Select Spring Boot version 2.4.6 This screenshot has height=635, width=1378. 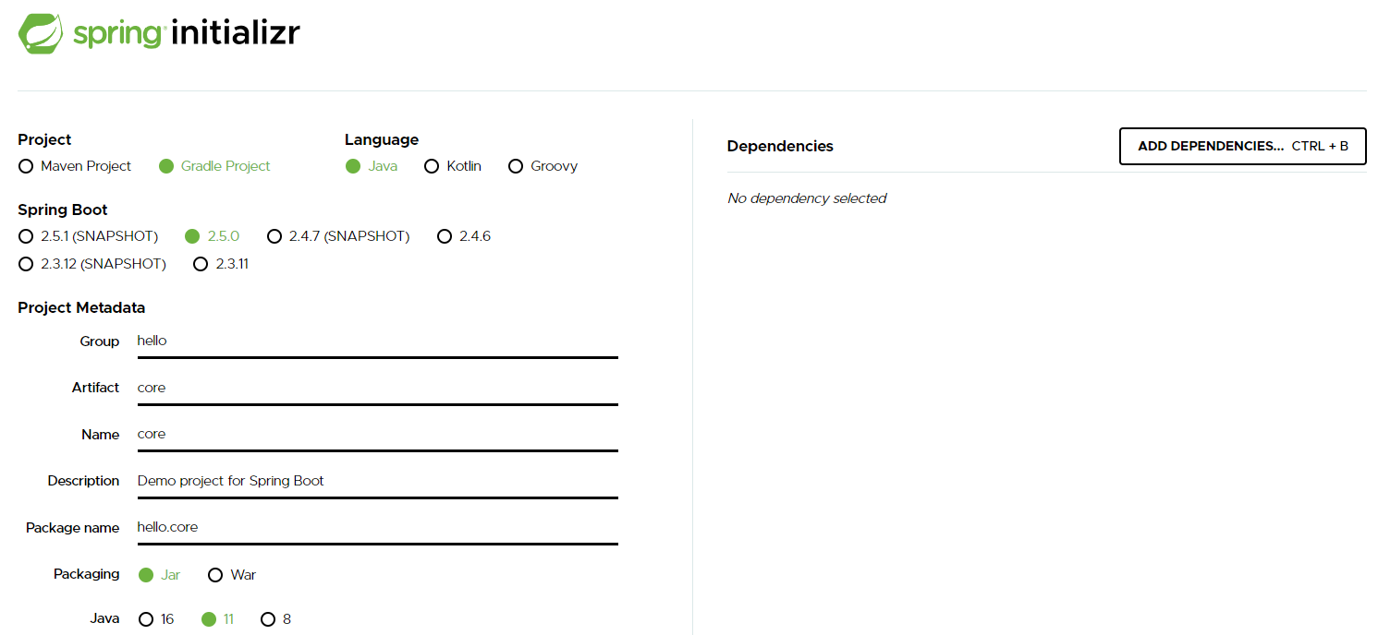coord(464,236)
